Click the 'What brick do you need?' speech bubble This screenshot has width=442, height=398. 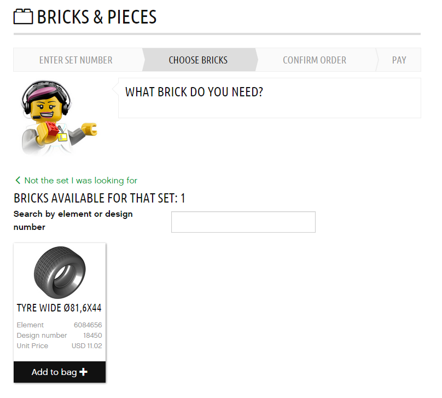pos(270,98)
